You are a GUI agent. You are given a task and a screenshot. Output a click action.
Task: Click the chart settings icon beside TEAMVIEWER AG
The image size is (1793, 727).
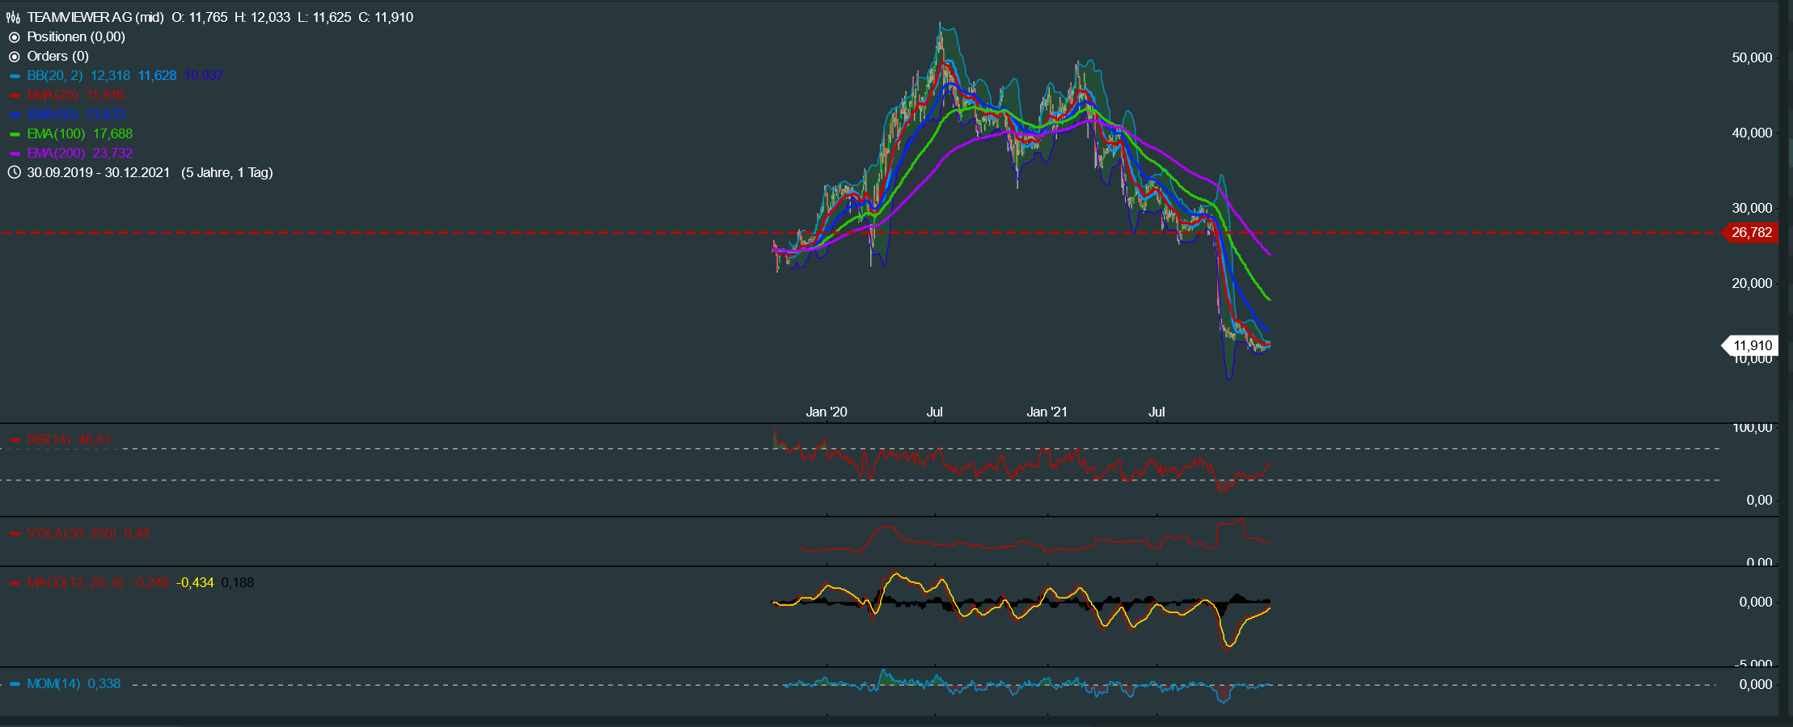(x=13, y=17)
